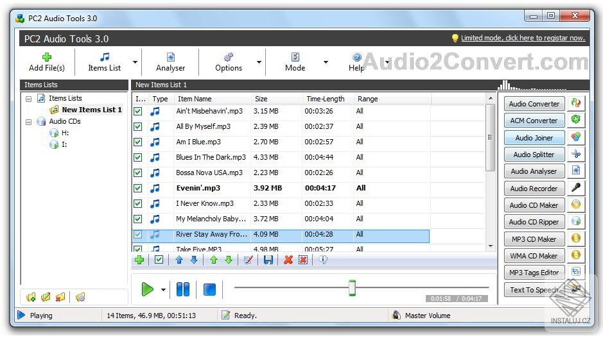Open the Items List toolbar button
The image size is (603, 338).
[x=104, y=62]
